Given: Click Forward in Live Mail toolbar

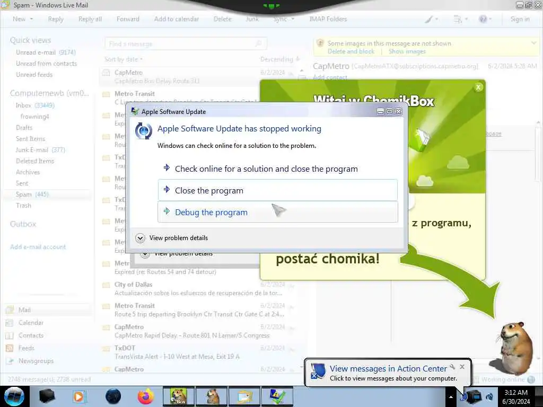Looking at the screenshot, I should pyautogui.click(x=128, y=19).
